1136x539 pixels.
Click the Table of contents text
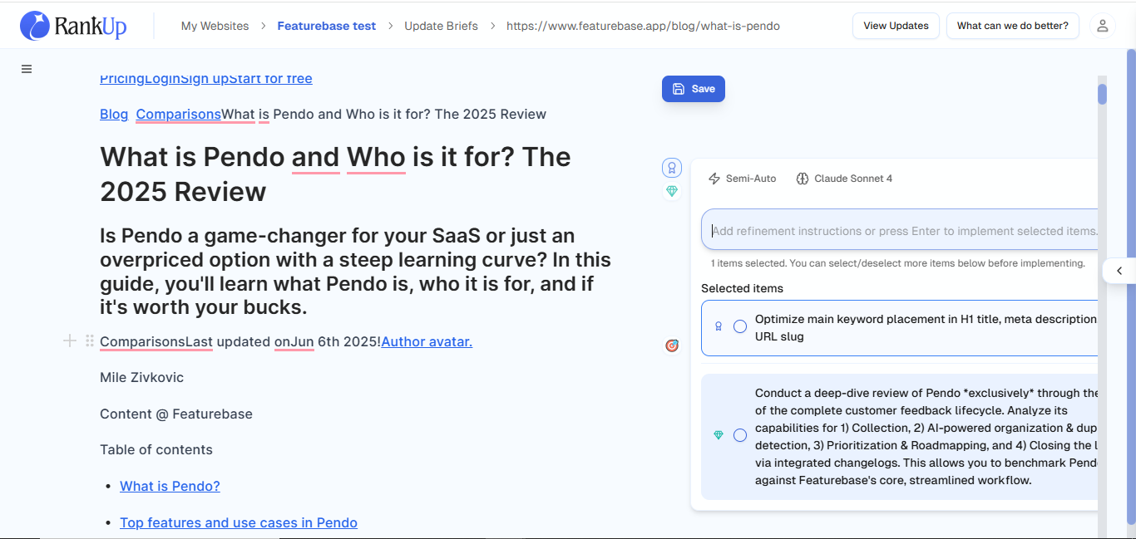tap(156, 449)
